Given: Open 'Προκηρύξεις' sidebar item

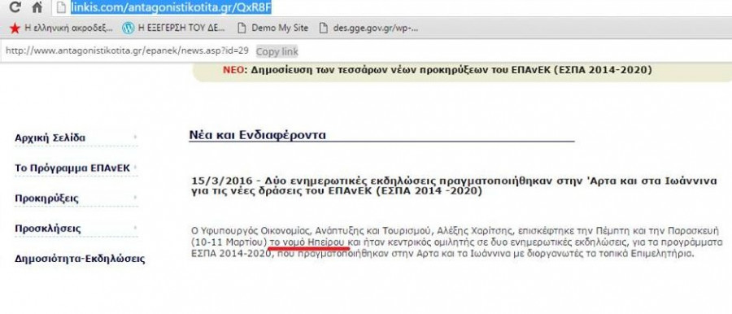Looking at the screenshot, I should [x=46, y=198].
